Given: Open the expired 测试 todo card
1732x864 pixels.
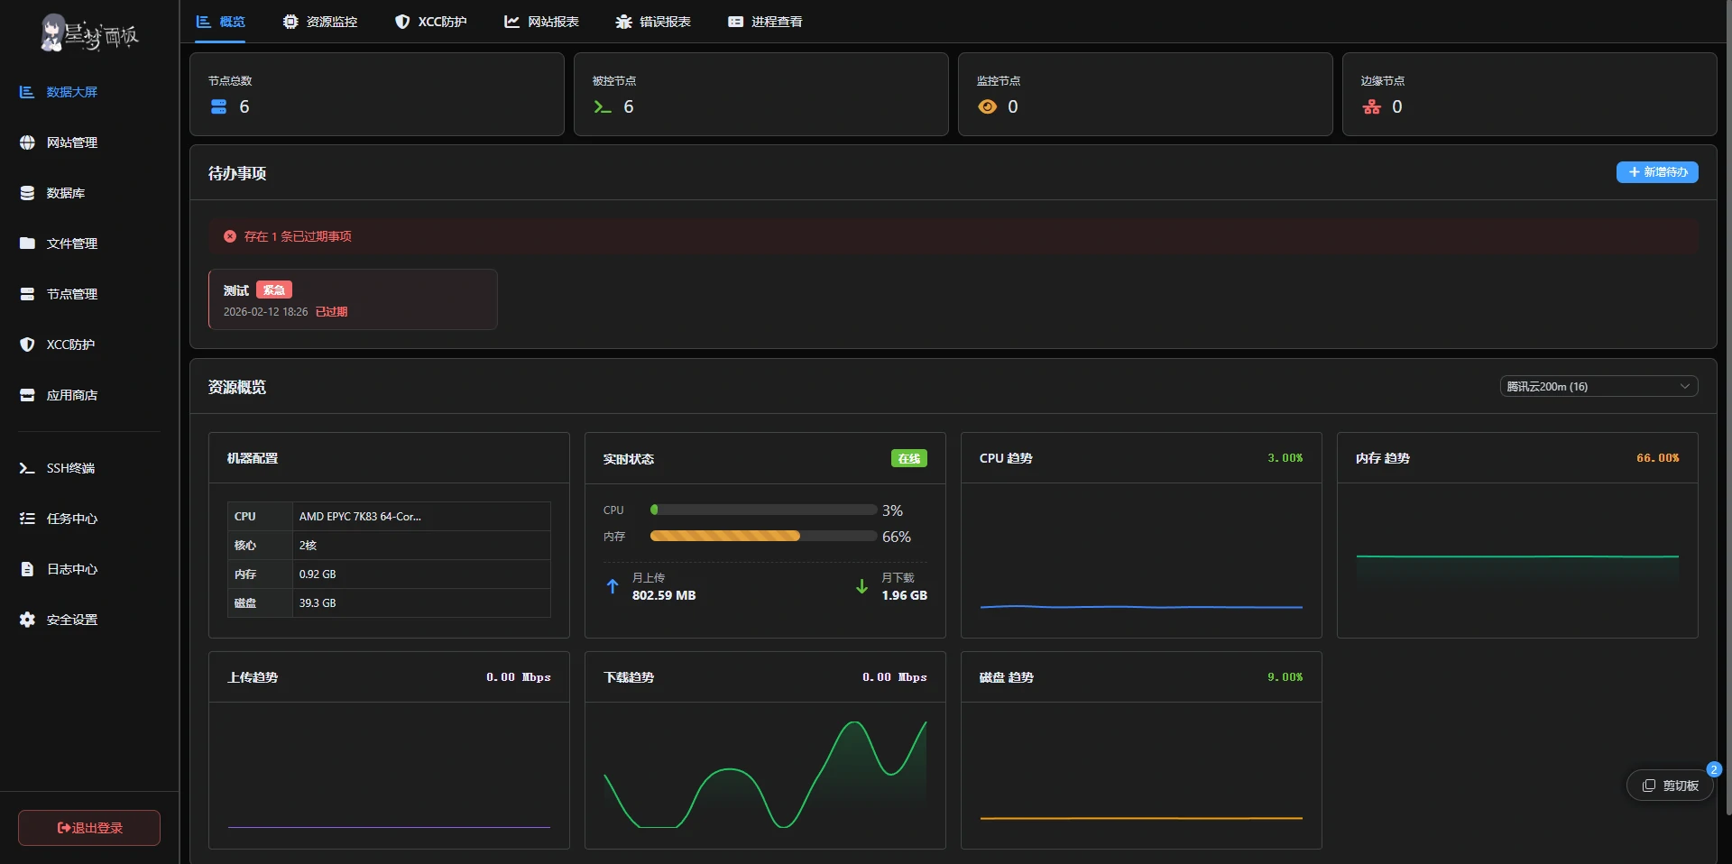Looking at the screenshot, I should pyautogui.click(x=353, y=299).
